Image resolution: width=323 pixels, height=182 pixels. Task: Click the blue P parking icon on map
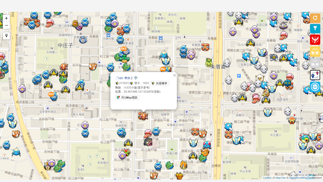[x=239, y=76]
